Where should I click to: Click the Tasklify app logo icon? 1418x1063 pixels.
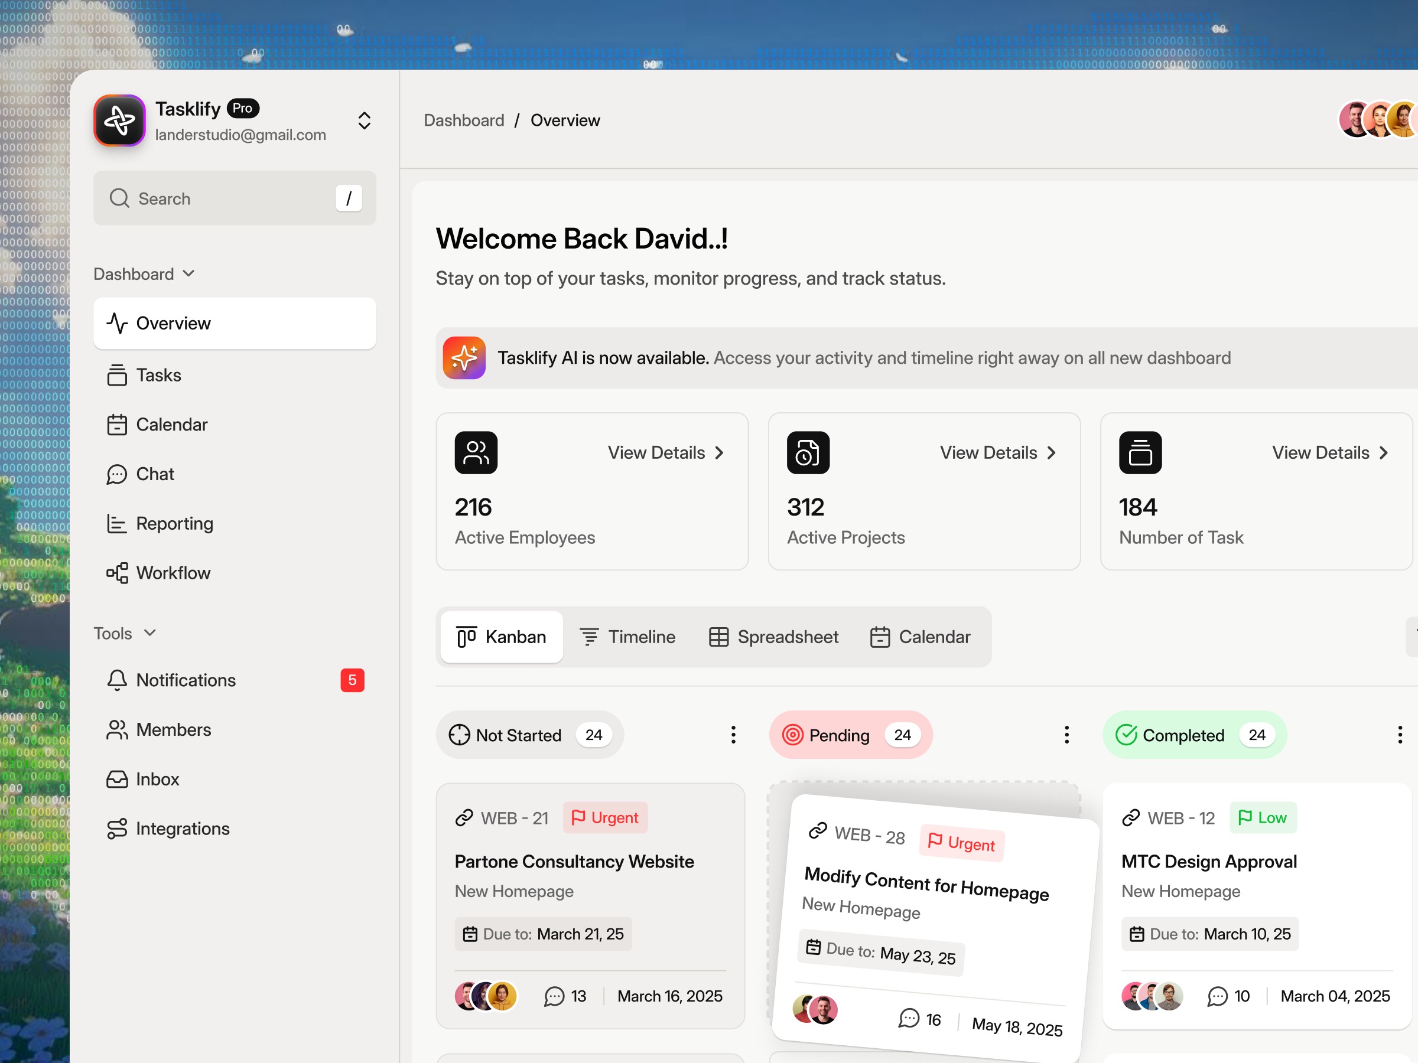point(119,120)
